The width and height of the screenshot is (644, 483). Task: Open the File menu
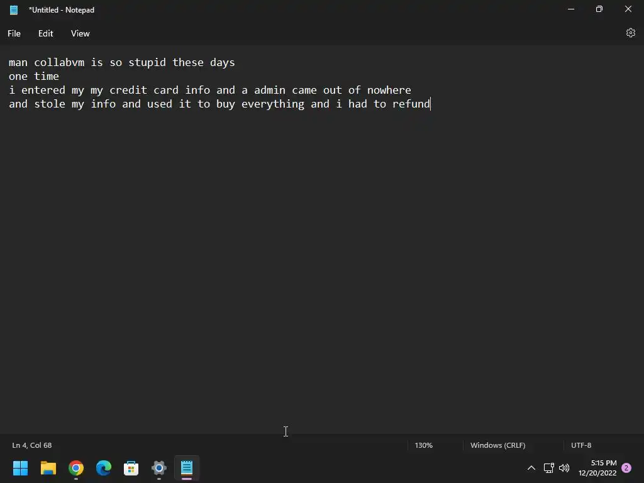click(14, 33)
